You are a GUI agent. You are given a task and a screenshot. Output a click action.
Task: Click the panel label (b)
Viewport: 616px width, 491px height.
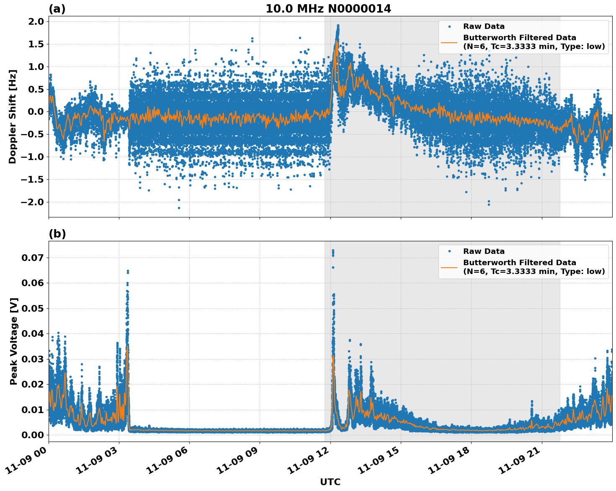57,233
